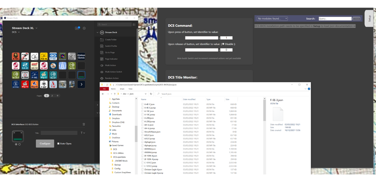Open the Home ribbon tab
Screen dimensions: 376x182
113,89
